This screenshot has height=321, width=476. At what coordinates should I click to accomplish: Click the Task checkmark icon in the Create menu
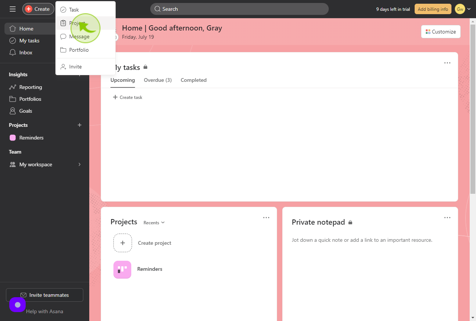[x=63, y=10]
